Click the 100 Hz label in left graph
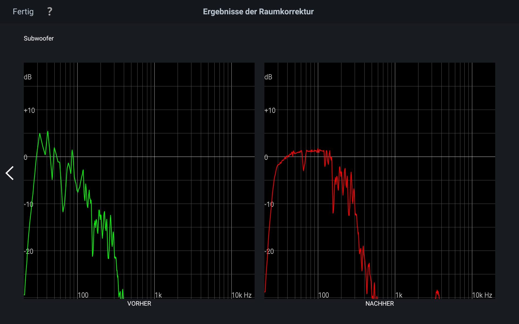The width and height of the screenshot is (519, 324). point(83,295)
